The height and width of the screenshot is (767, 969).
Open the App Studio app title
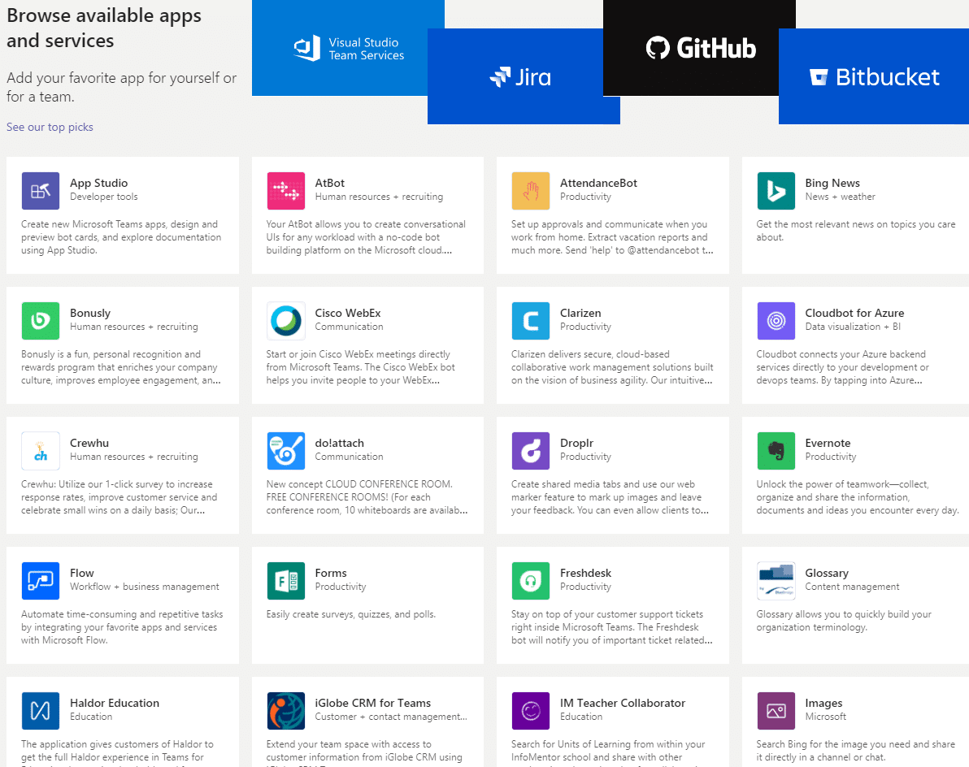coord(98,183)
